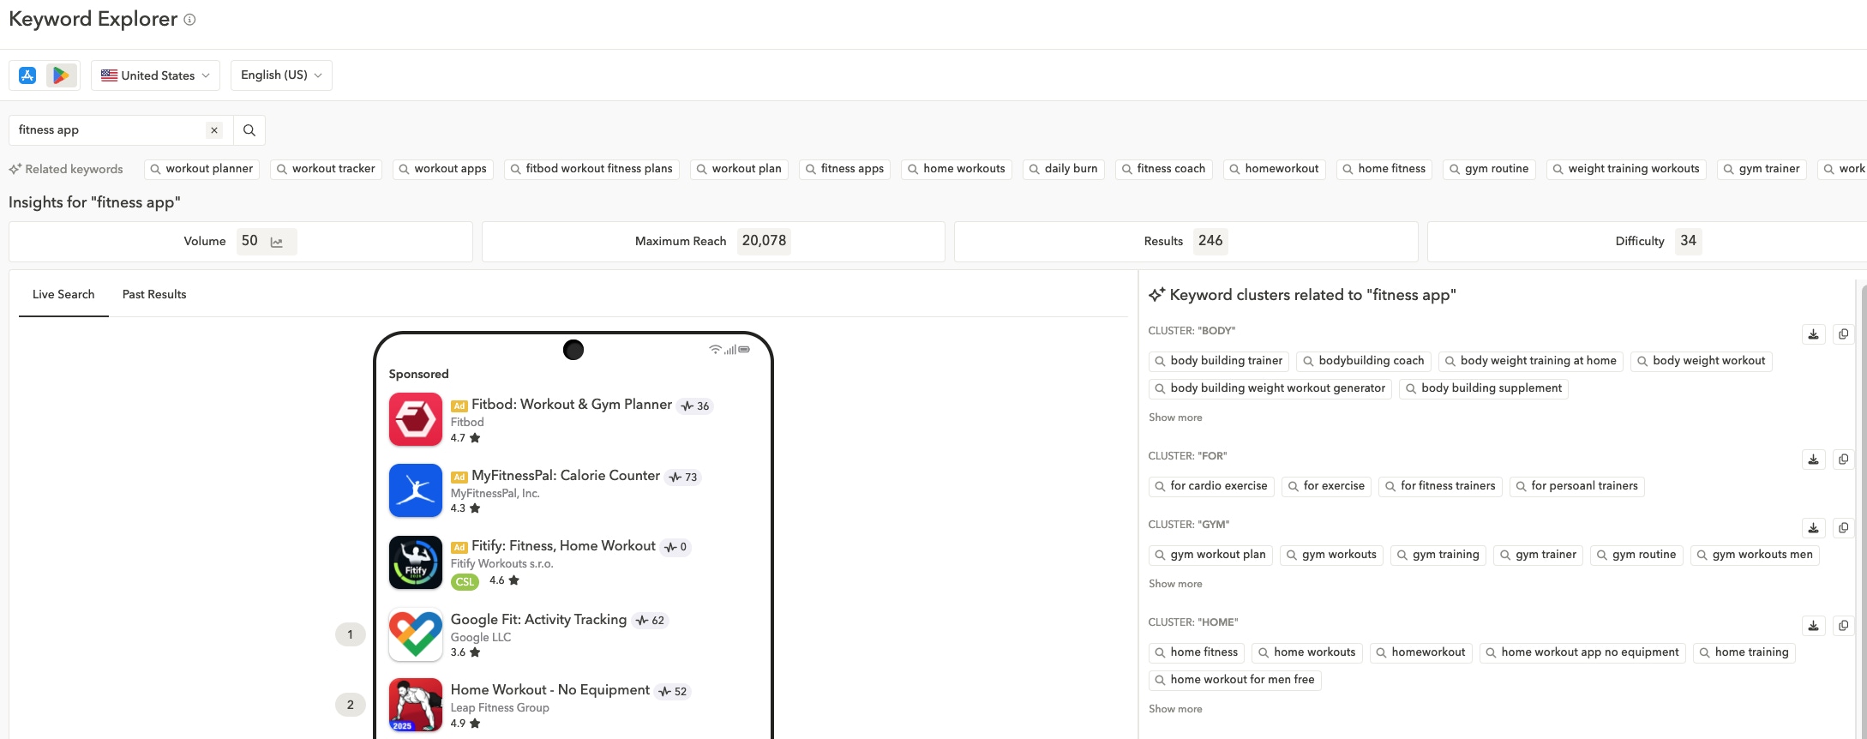
Task: Click the Fitify app icon
Action: coord(416,562)
